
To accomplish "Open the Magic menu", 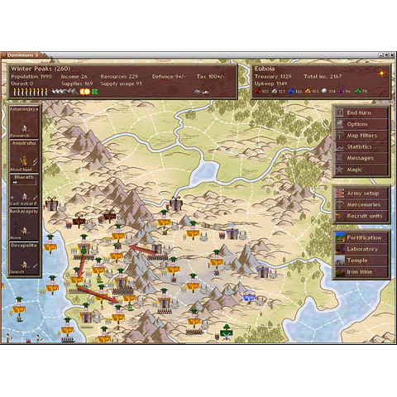I will [361, 170].
